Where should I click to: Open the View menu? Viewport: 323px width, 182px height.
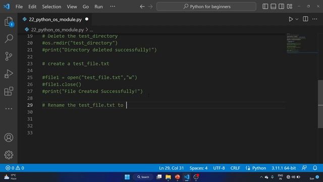click(72, 7)
